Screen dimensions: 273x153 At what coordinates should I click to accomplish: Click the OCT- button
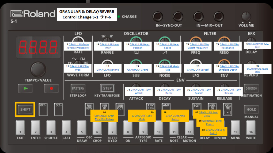[43, 109]
